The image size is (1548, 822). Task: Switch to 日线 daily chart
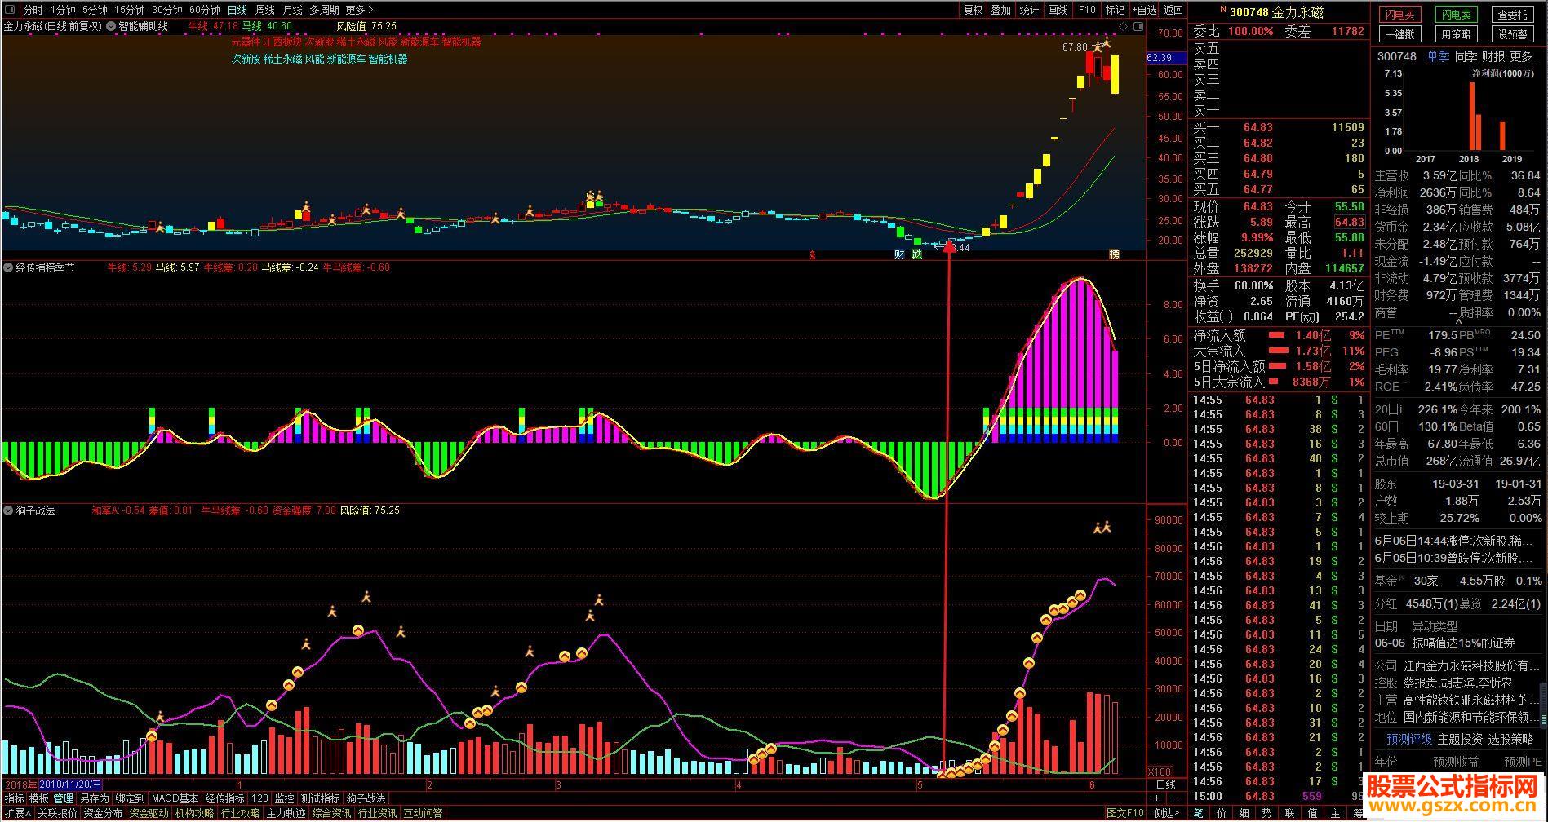coord(237,10)
